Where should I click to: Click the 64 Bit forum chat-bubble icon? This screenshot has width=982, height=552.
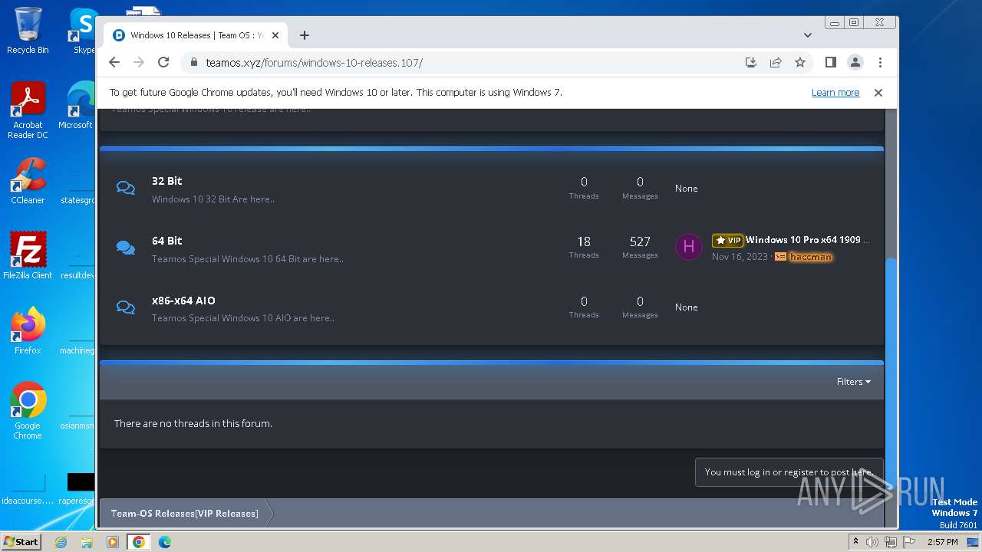[x=126, y=248]
